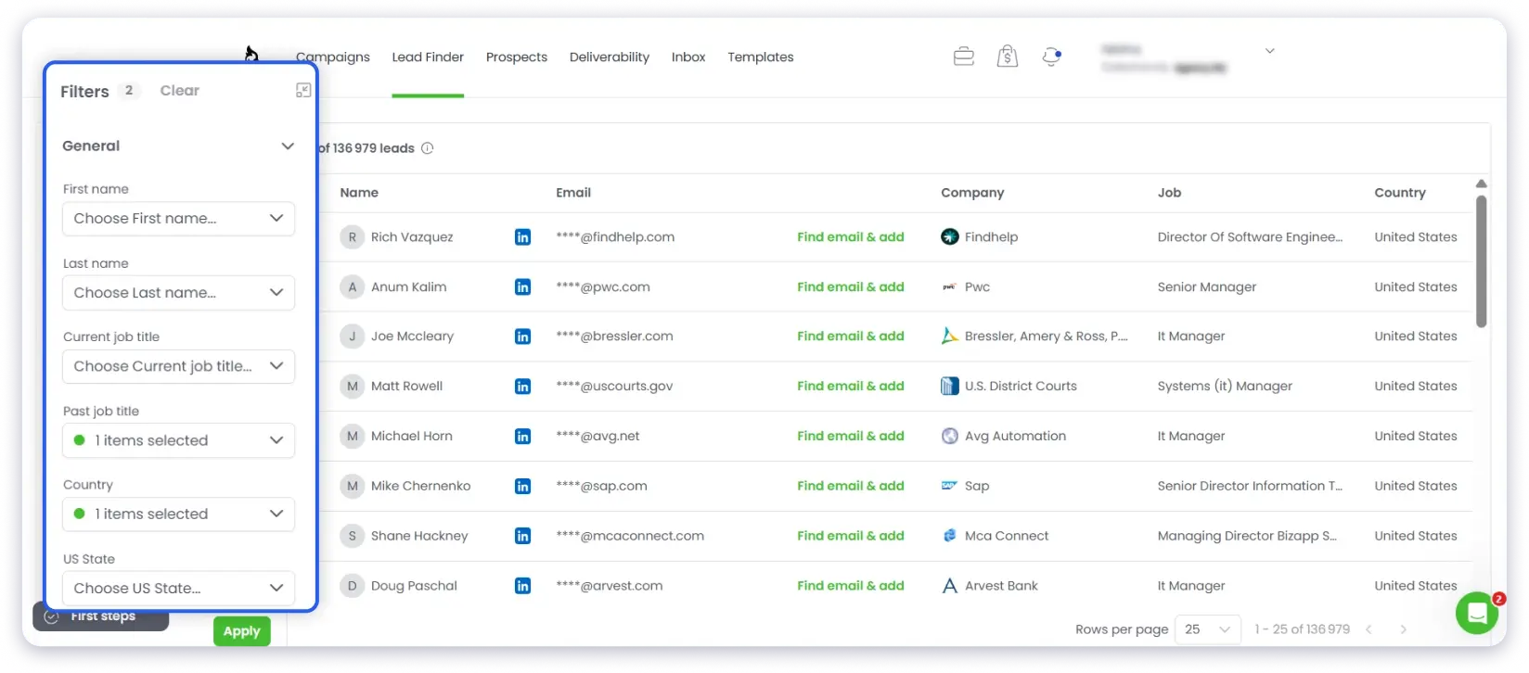This screenshot has width=1529, height=673.
Task: Open the Deliverability tab
Action: click(610, 57)
